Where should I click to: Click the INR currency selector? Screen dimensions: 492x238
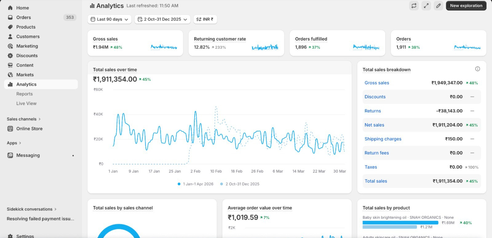point(205,19)
